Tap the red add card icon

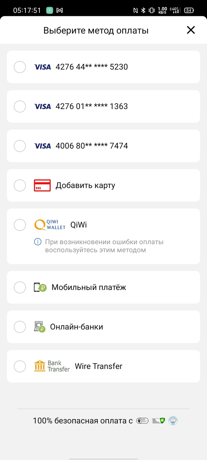click(42, 185)
